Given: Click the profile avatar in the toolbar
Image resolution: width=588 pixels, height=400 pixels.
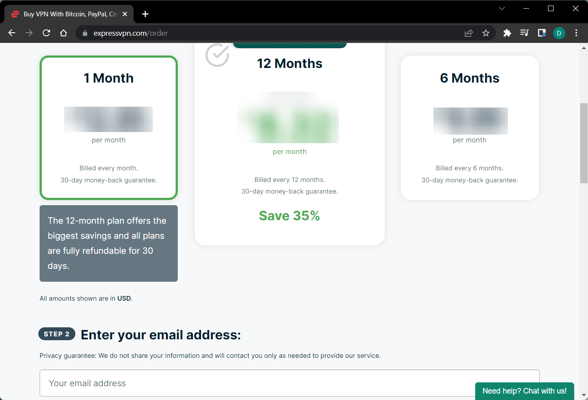Looking at the screenshot, I should pyautogui.click(x=559, y=33).
